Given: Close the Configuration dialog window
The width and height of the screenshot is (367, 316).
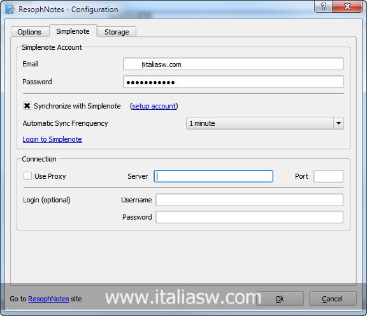Looking at the screenshot, I should 347,6.
